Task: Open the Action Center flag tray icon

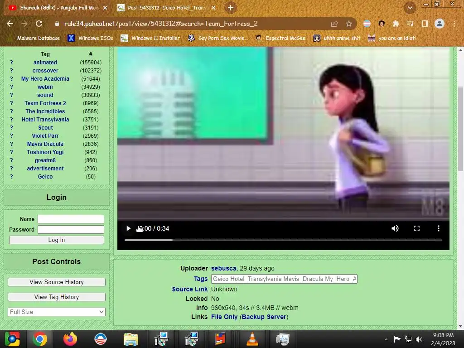Action: (x=397, y=339)
